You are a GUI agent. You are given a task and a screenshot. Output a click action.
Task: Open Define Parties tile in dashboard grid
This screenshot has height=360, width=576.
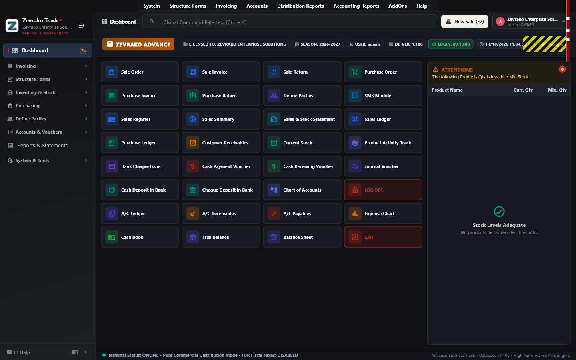point(302,96)
